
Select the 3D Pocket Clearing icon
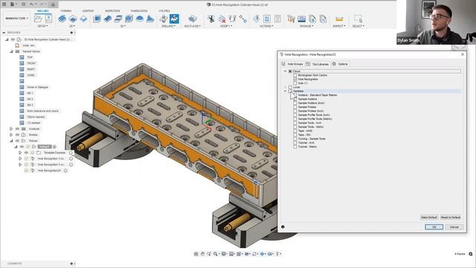tap(107, 19)
